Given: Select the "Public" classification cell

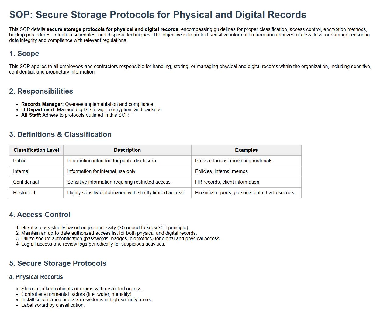Looking at the screenshot, I should tap(20, 161).
